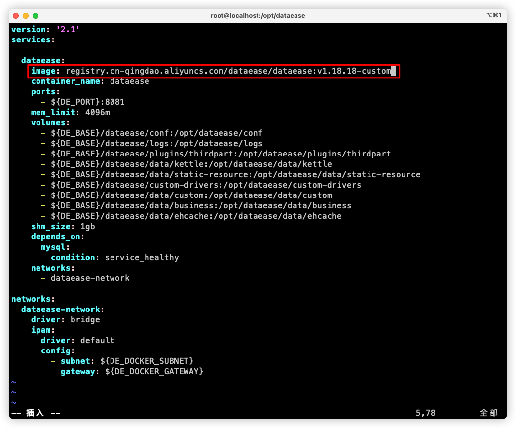Click the mem_limit: 4096m line
This screenshot has height=428, width=516.
[x=70, y=113]
